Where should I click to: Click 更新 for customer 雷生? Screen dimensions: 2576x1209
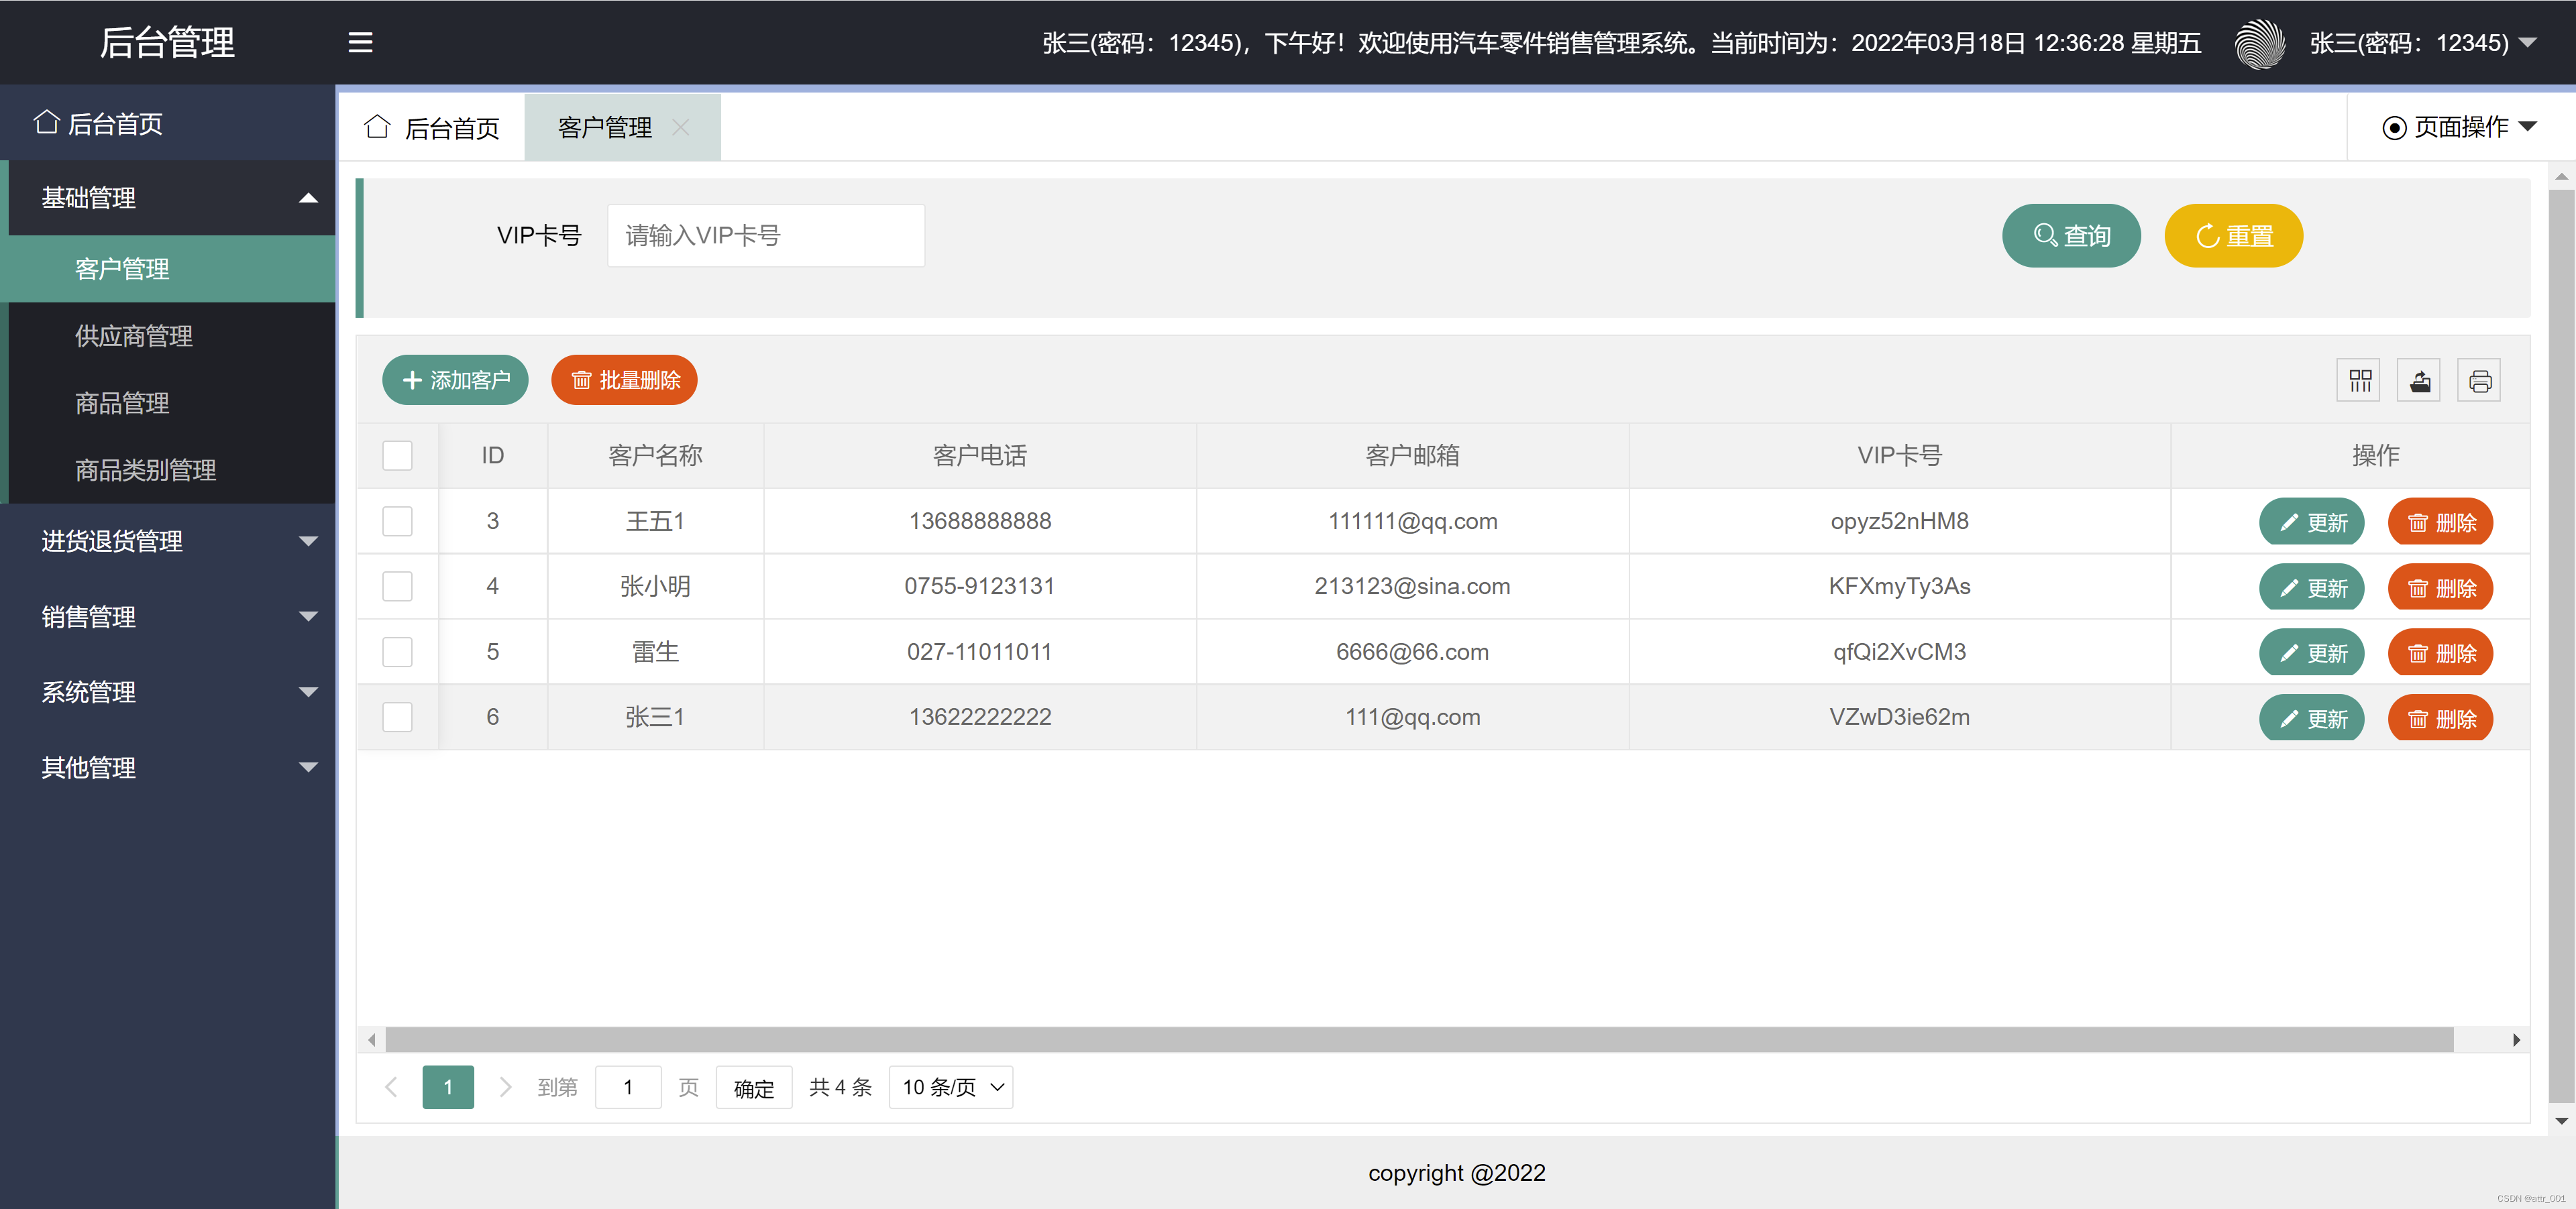[2311, 652]
